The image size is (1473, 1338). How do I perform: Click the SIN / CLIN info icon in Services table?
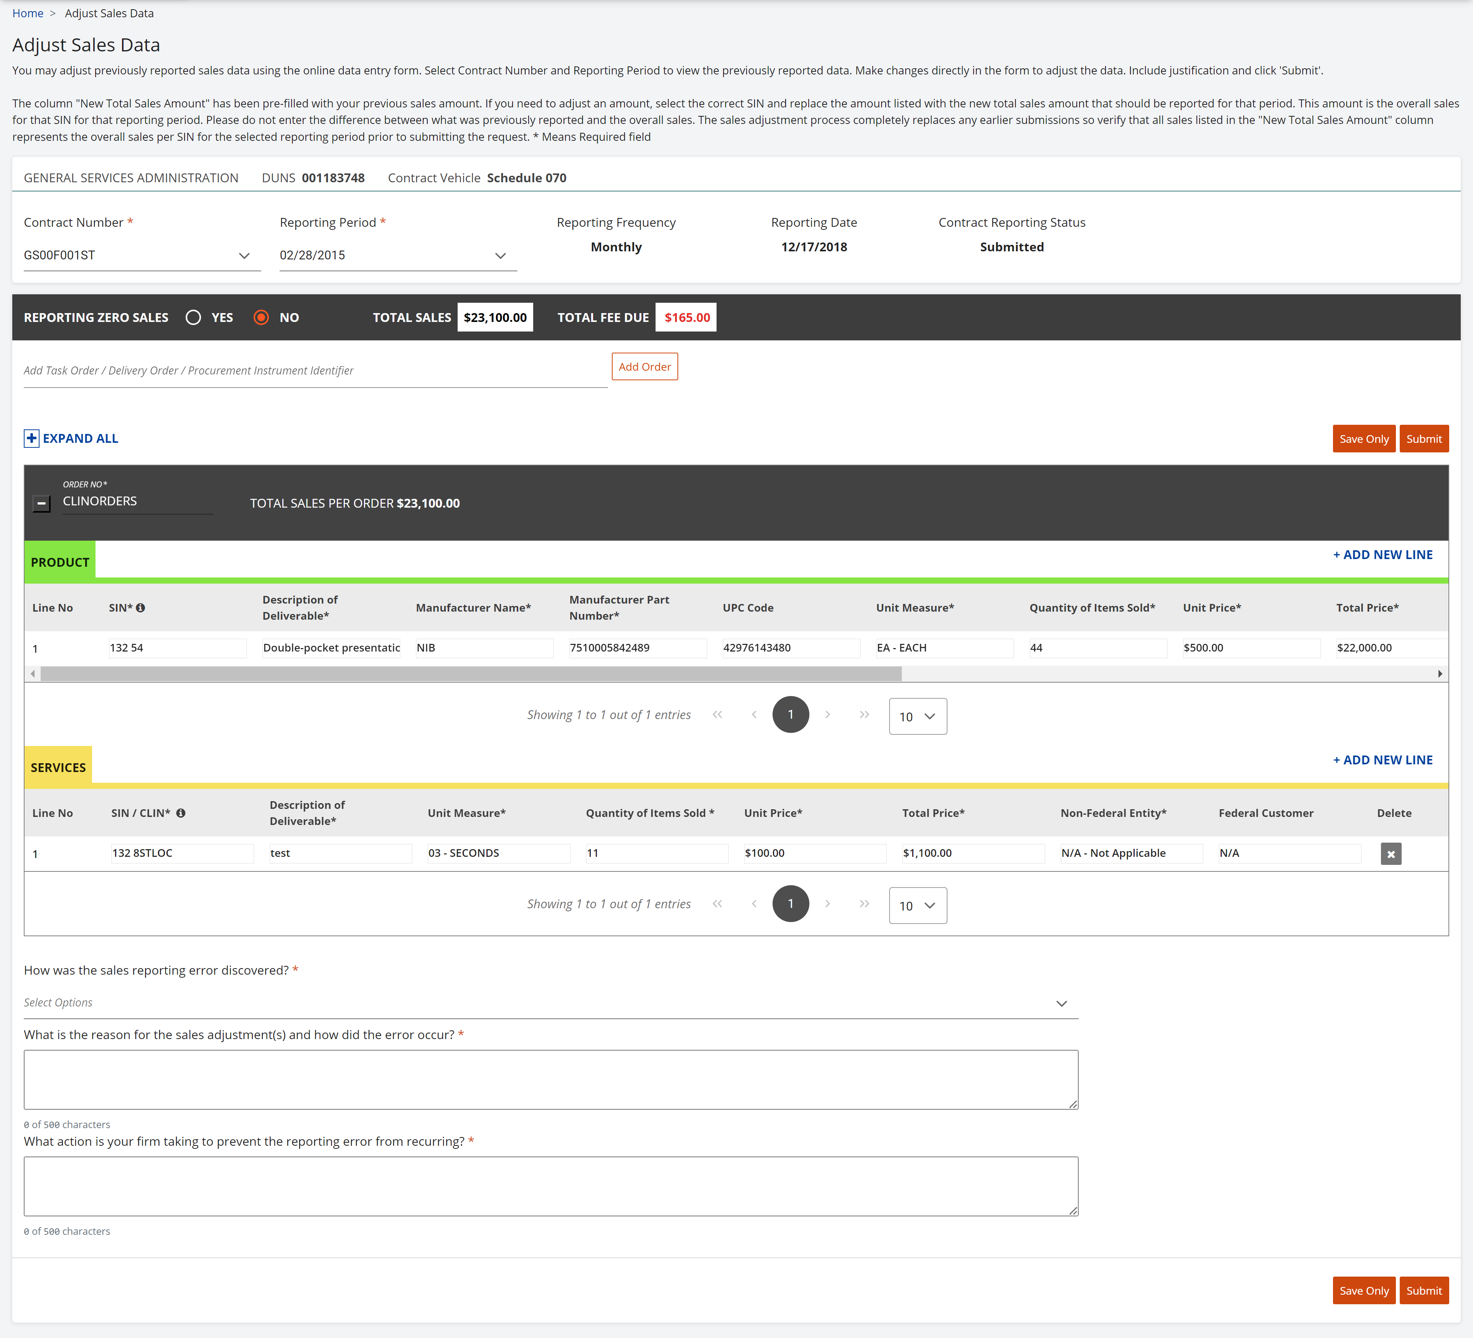pyautogui.click(x=180, y=813)
